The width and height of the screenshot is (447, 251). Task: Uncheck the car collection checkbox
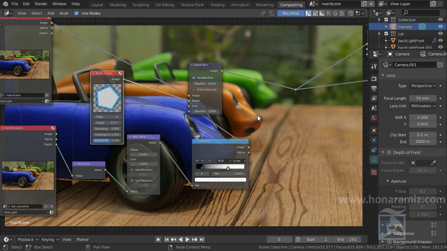(386, 34)
